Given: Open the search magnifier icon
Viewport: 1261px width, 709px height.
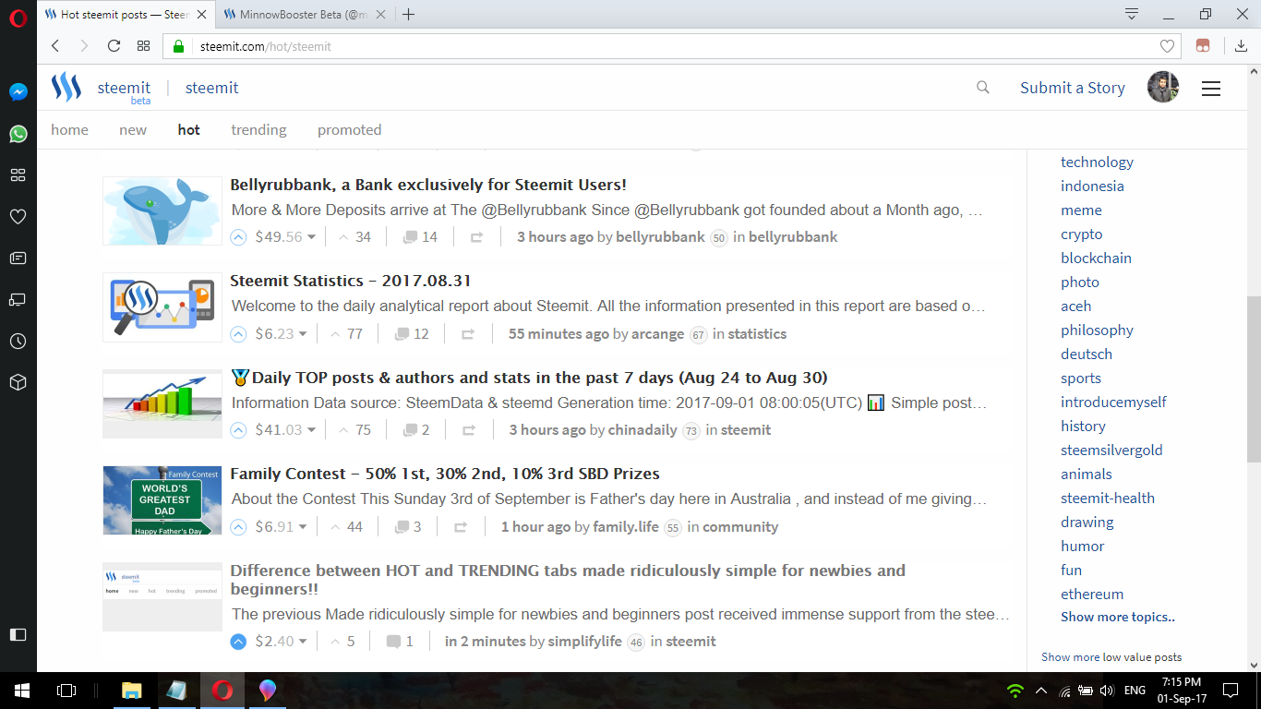Looking at the screenshot, I should [x=983, y=88].
